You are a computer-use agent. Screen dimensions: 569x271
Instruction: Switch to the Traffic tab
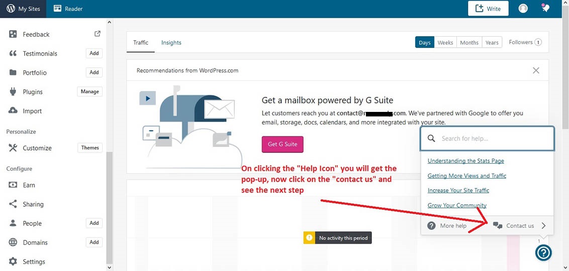141,42
